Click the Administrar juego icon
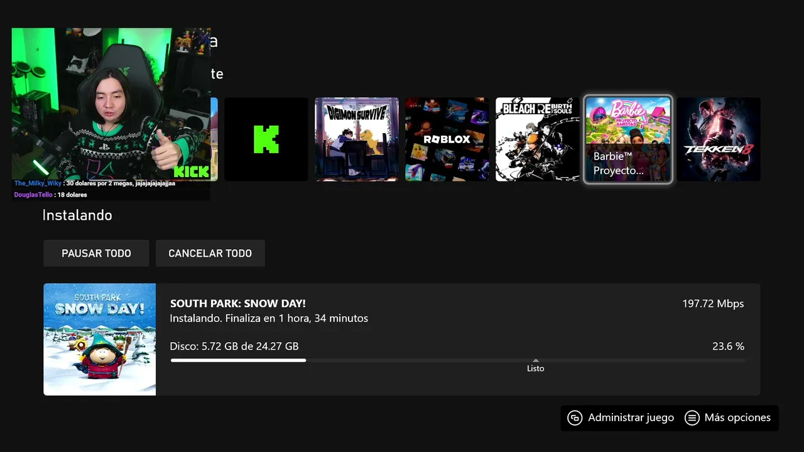Viewport: 804px width, 452px height. point(575,418)
